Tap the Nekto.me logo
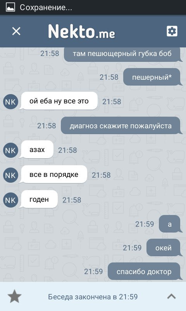The image size is (186, 311). tap(81, 31)
